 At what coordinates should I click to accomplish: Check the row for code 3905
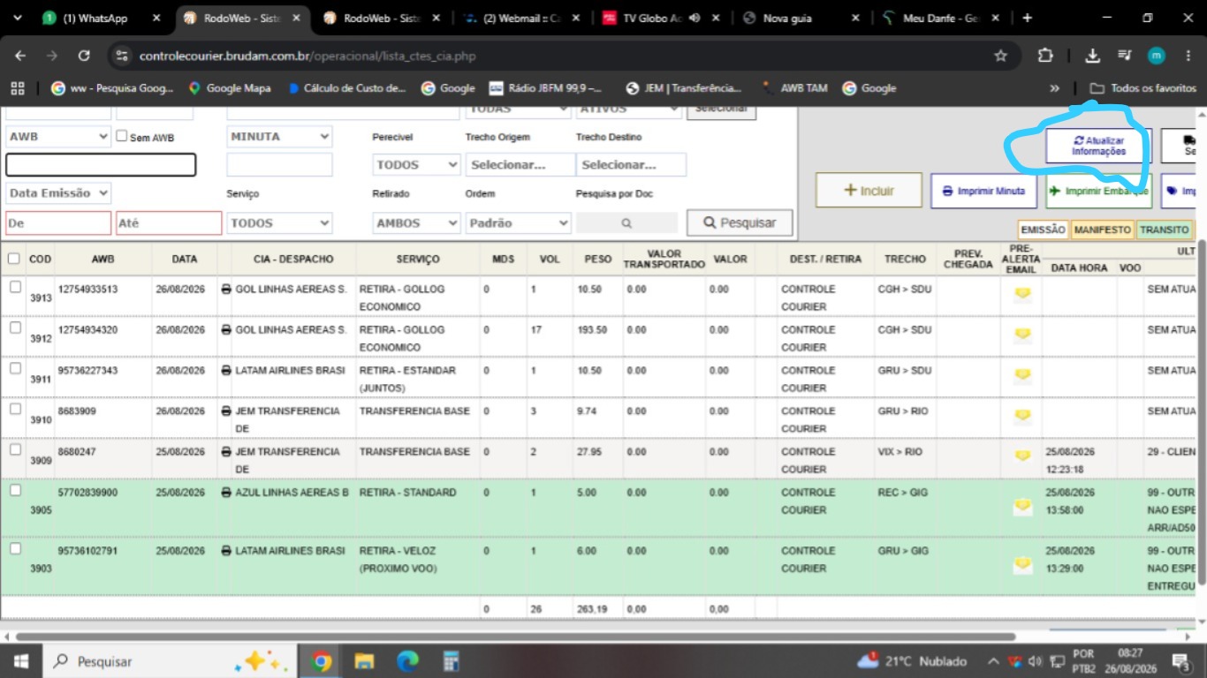(x=15, y=491)
